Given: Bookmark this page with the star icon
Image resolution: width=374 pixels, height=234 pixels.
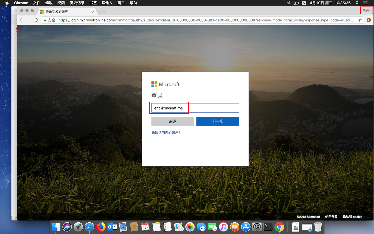Looking at the screenshot, I should click(360, 20).
